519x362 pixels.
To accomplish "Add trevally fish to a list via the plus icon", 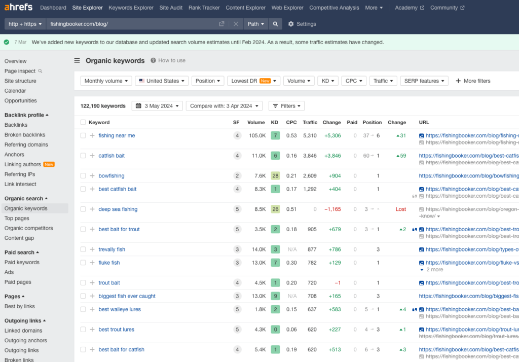I will coord(91,249).
